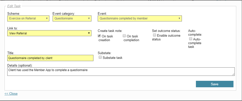Click the << Close link

tap(11, 94)
